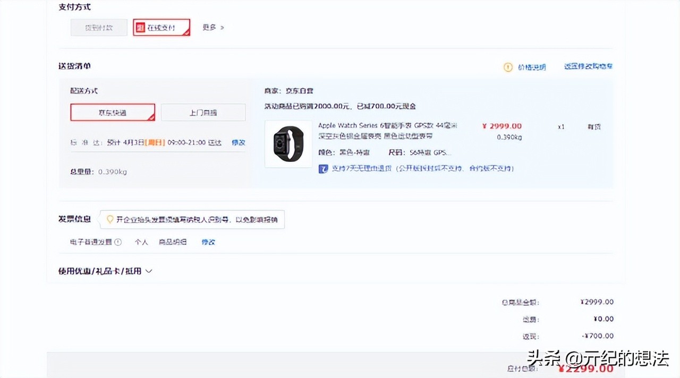The height and width of the screenshot is (378, 680).
Task: Click the 颜色：黑色-特惠 attribute text
Action: 344,153
